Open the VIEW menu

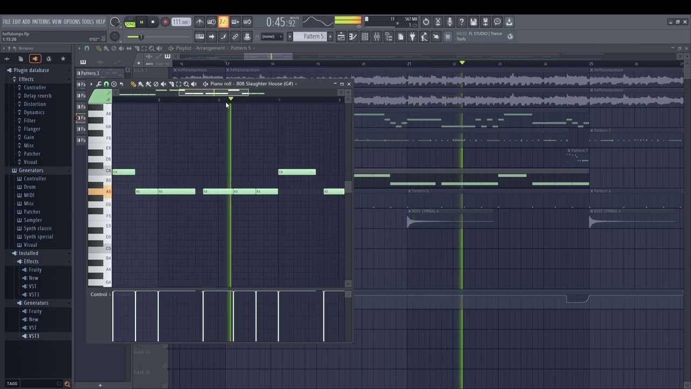[57, 22]
